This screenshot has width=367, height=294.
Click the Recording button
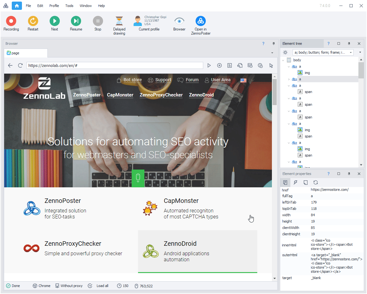pyautogui.click(x=11, y=21)
